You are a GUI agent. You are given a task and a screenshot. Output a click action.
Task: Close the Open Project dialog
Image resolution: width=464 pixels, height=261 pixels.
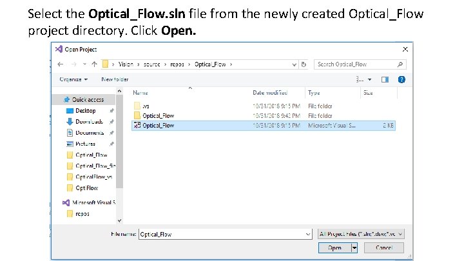[x=405, y=49]
